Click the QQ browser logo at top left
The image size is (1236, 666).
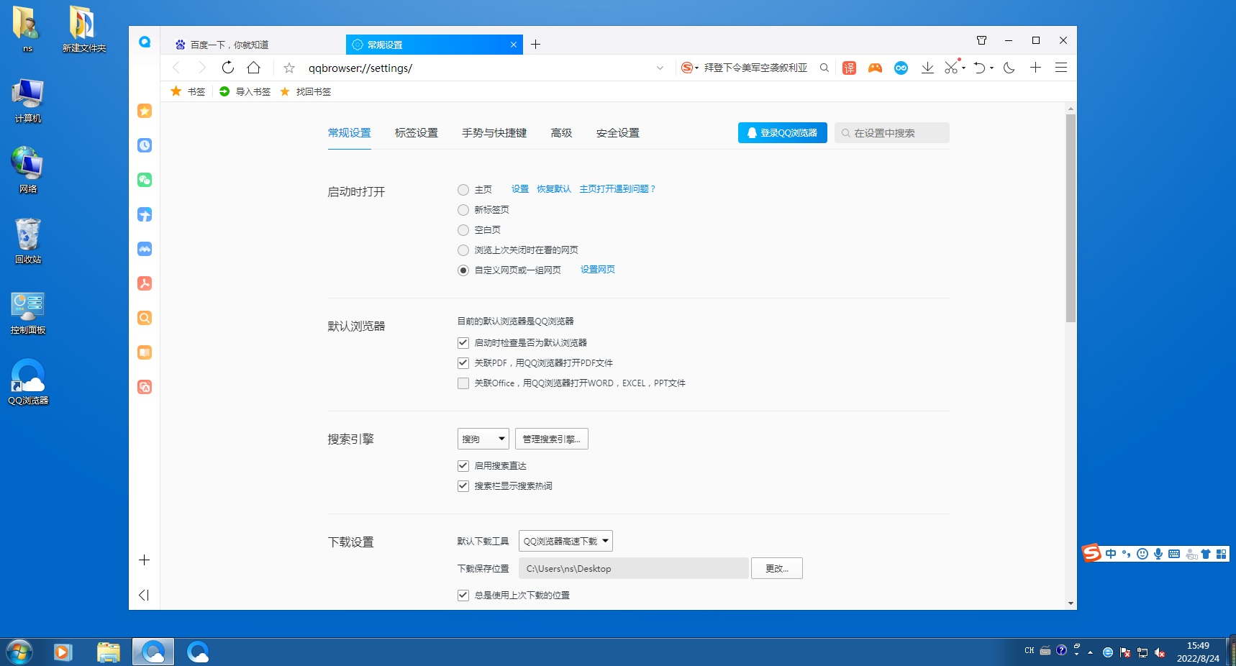pos(145,42)
